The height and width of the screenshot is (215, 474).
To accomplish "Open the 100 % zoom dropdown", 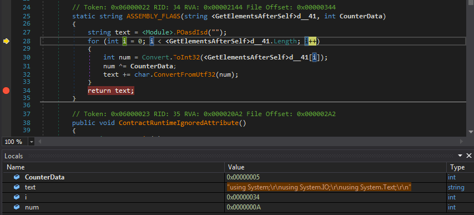I will 32,142.
